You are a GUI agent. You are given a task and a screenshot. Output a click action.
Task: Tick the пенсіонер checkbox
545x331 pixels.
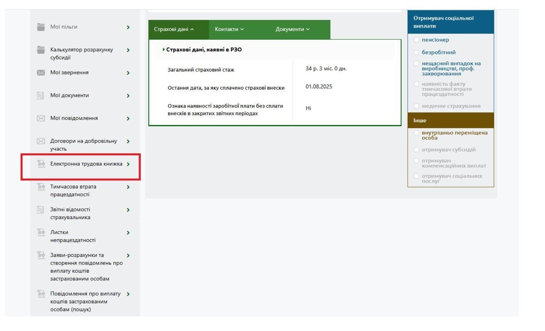click(416, 40)
